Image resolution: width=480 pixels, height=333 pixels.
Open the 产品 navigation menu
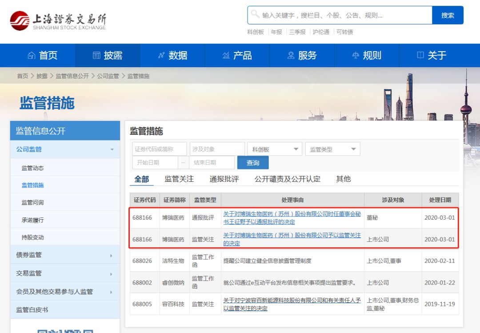point(237,56)
